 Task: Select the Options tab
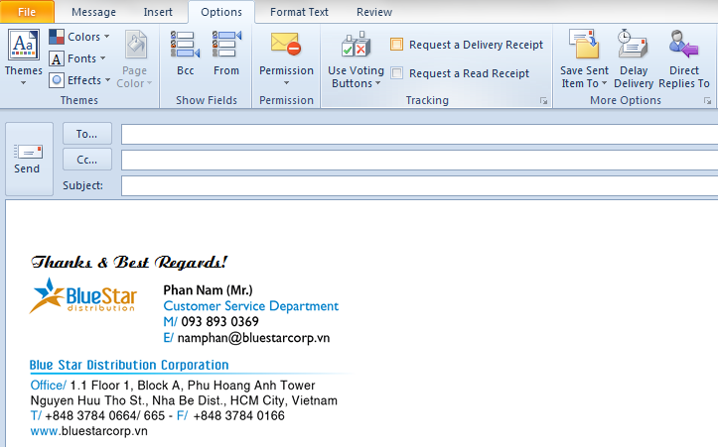pyautogui.click(x=221, y=12)
